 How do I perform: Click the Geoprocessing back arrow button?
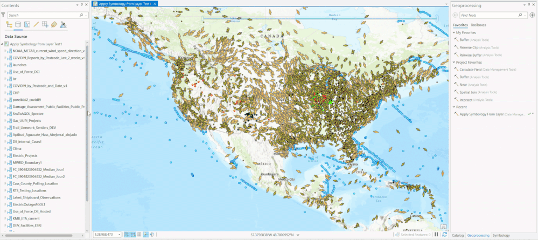(455, 15)
